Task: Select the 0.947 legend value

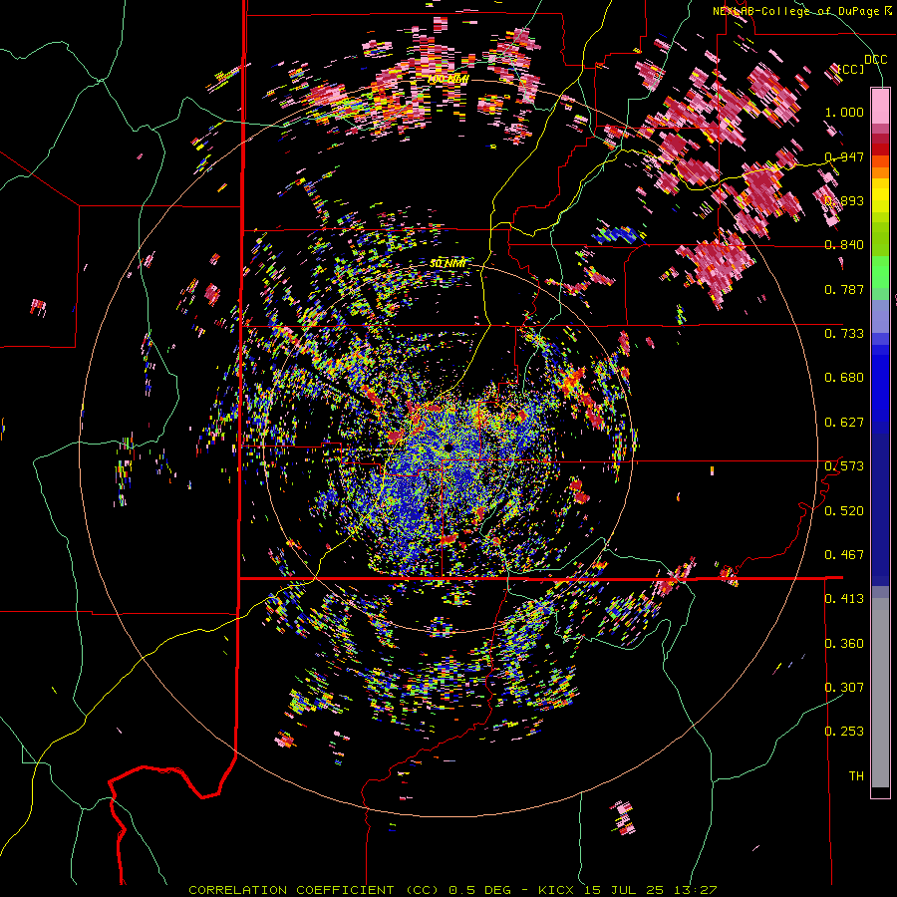Action: coord(844,156)
